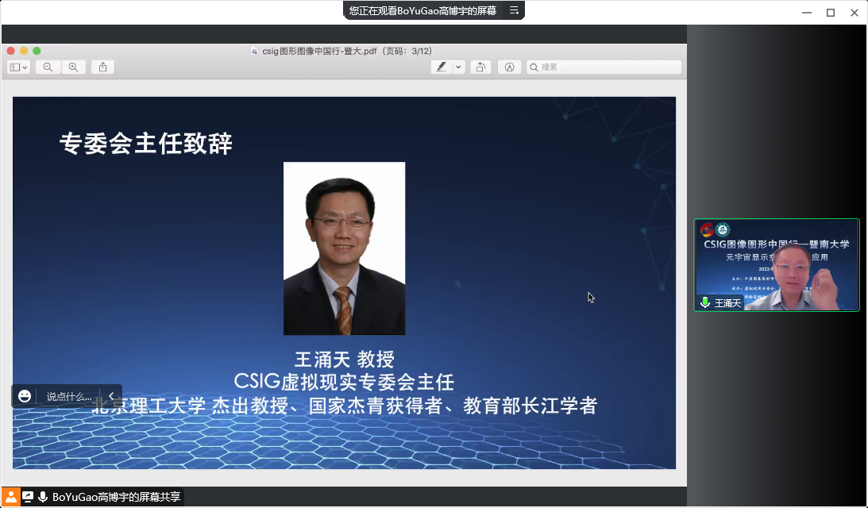Click the share icon in Preview toolbar
The width and height of the screenshot is (868, 508).
[103, 67]
